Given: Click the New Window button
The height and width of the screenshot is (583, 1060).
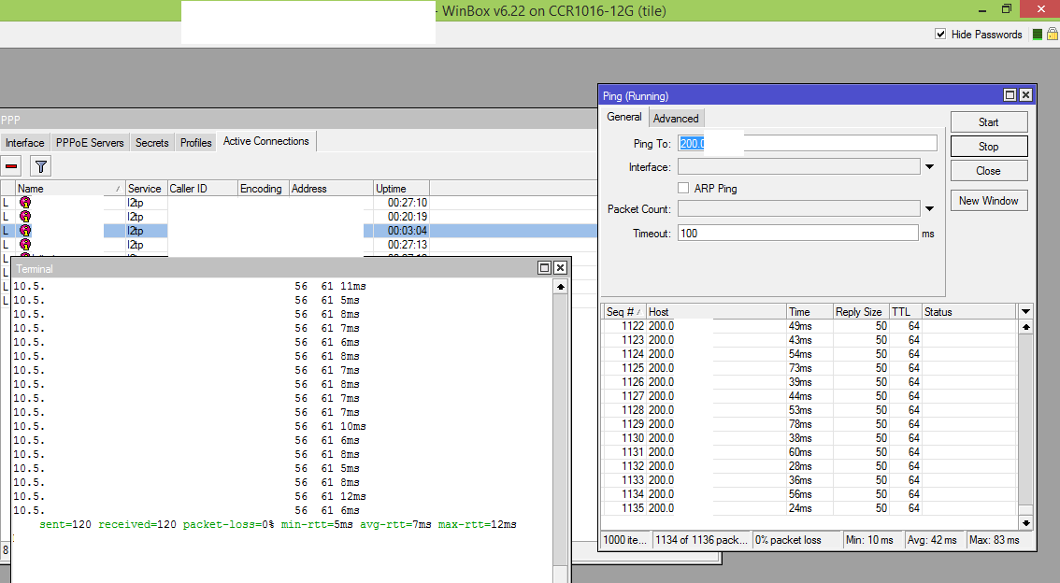Looking at the screenshot, I should [988, 201].
